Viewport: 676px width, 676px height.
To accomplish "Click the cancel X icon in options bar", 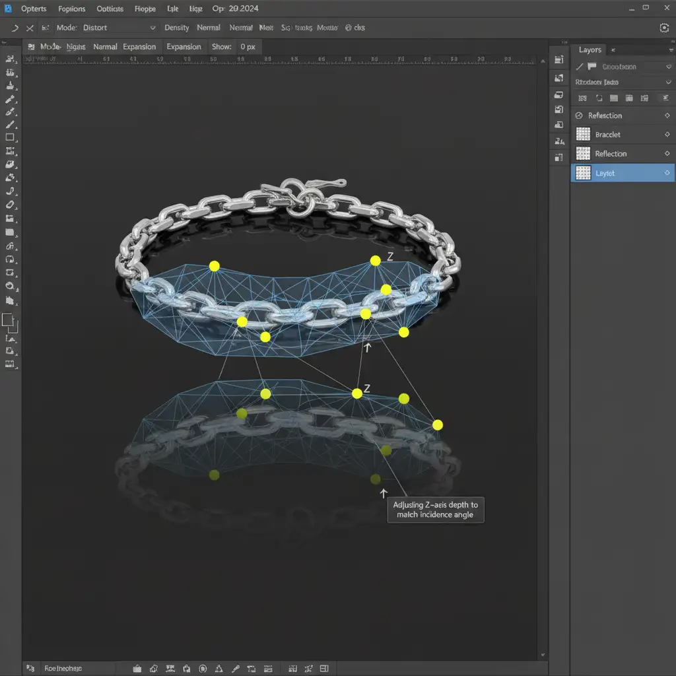I will pos(29,28).
